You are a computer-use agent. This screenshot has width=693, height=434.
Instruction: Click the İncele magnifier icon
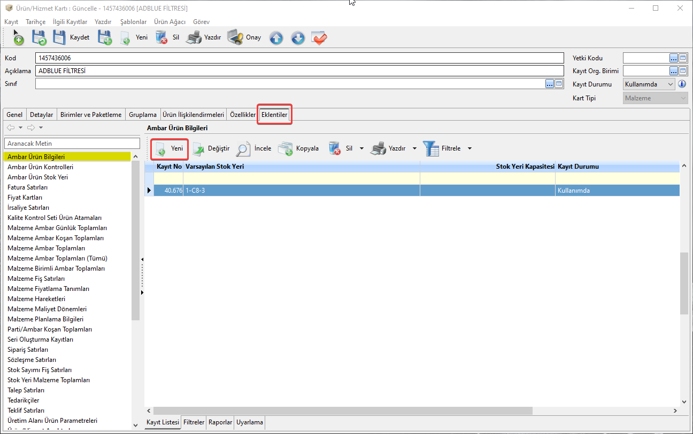point(244,148)
